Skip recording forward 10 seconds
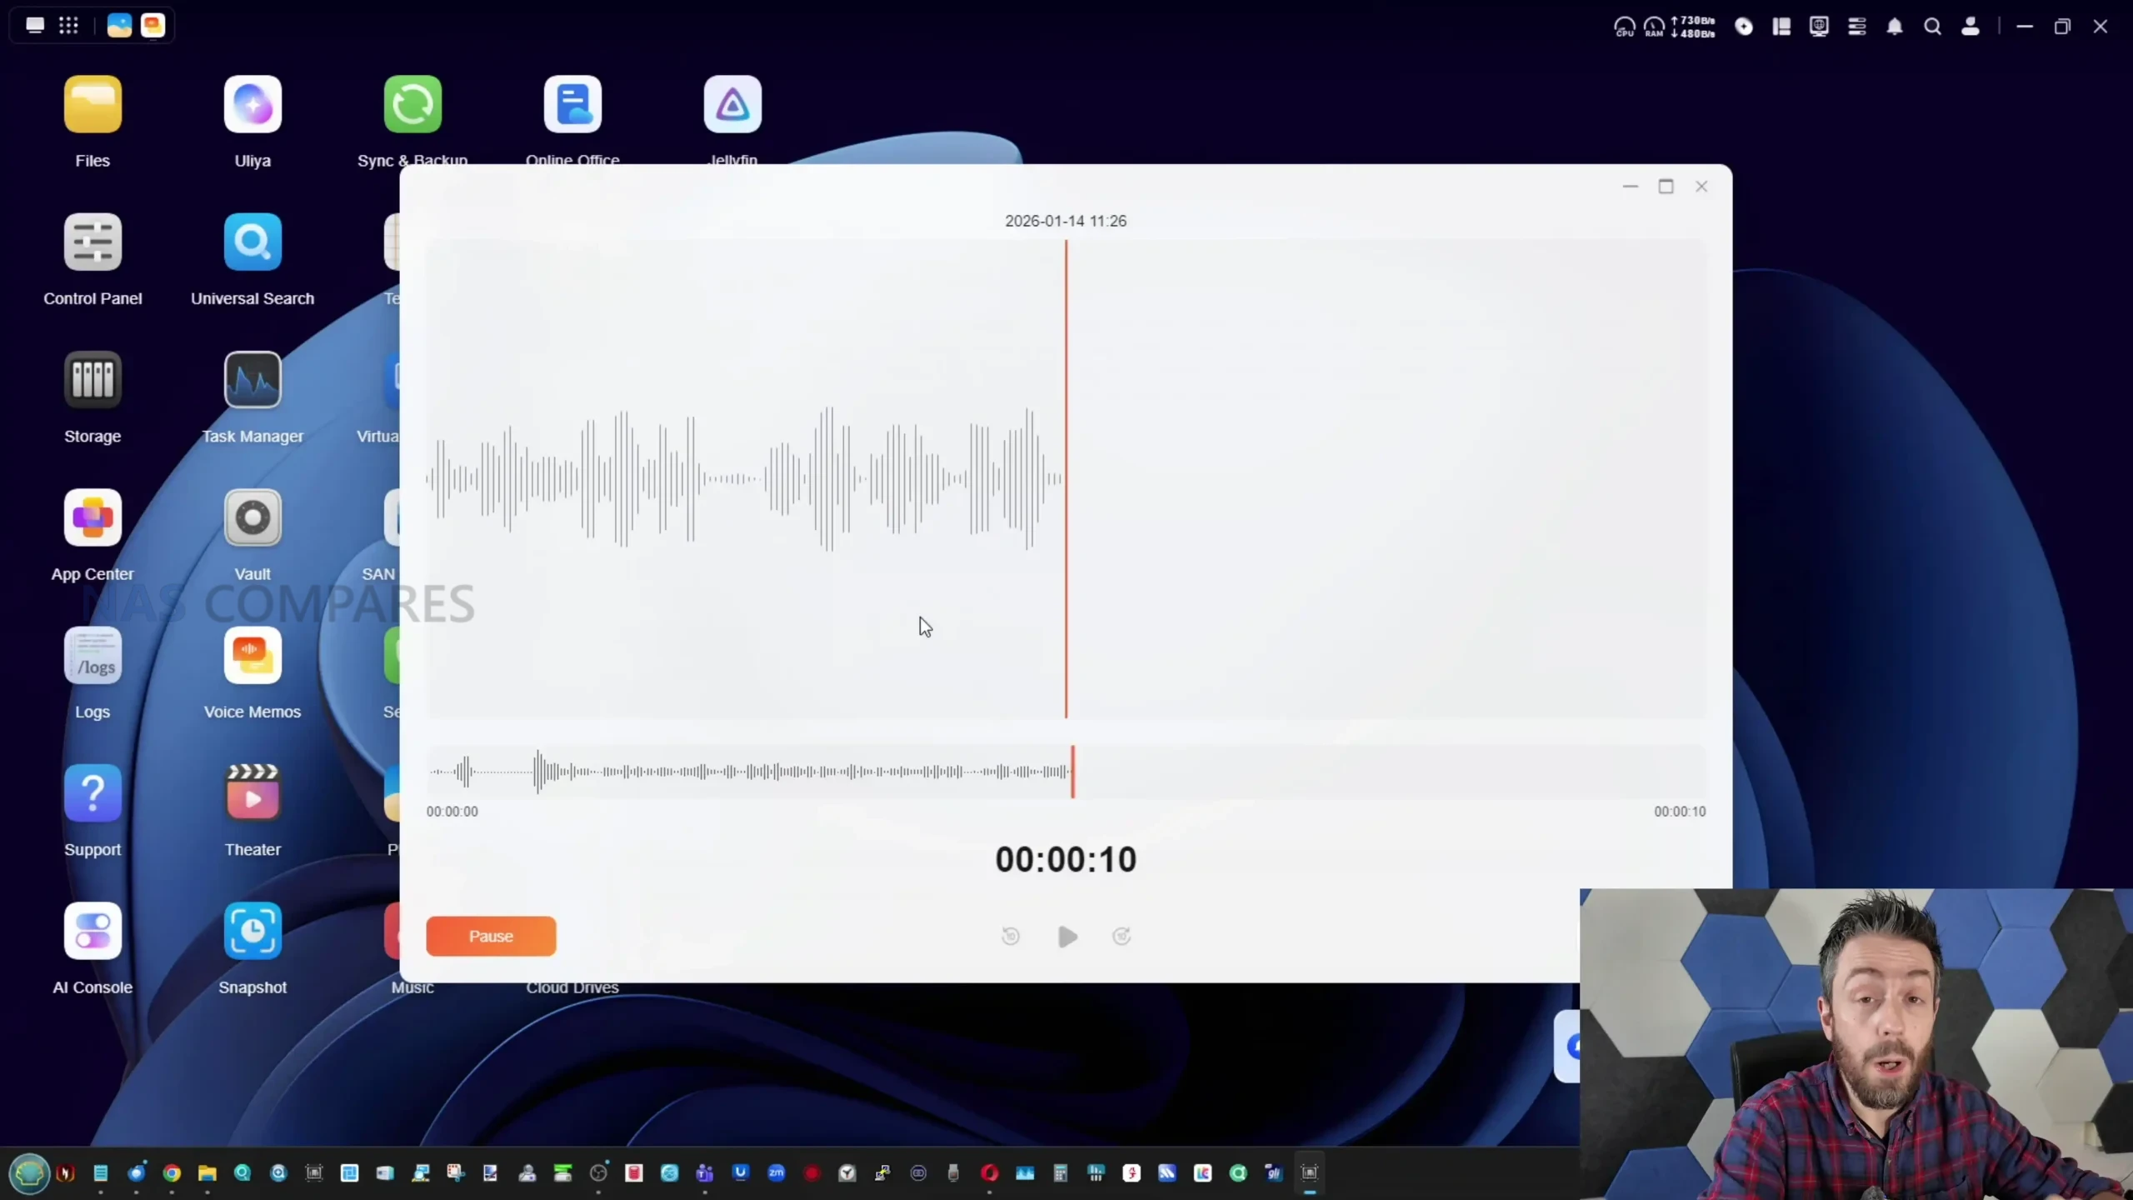The height and width of the screenshot is (1200, 2133). 1121,937
